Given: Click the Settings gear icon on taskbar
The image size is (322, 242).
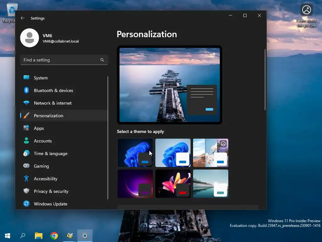Looking at the screenshot, I should [85, 236].
